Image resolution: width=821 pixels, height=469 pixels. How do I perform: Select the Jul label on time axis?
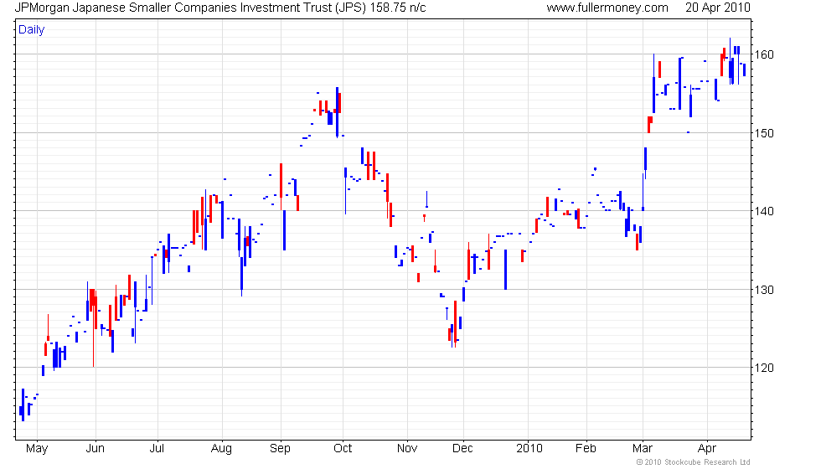pos(157,449)
